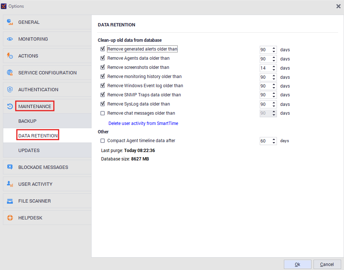Viewport: 344px width, 270px height.
Task: Decrease screenshots retention days with down arrow
Action: (274, 70)
